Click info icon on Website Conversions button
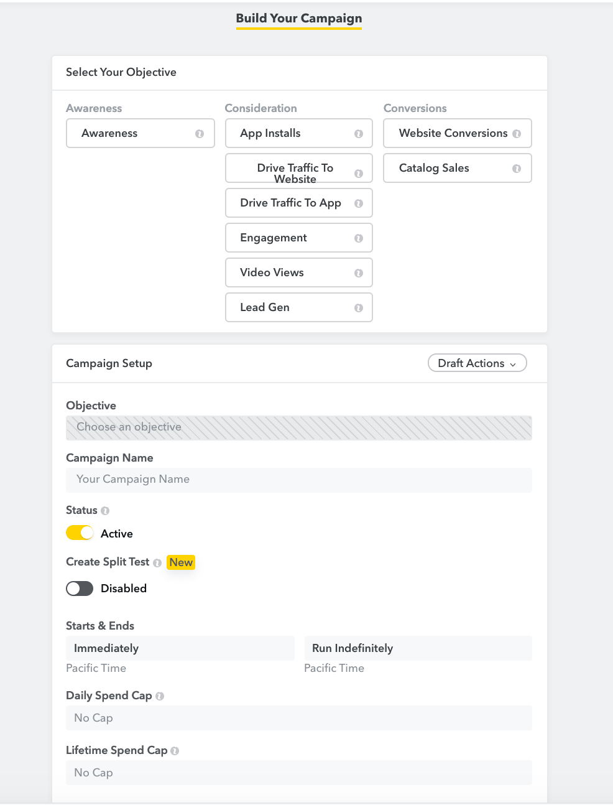 click(x=517, y=134)
